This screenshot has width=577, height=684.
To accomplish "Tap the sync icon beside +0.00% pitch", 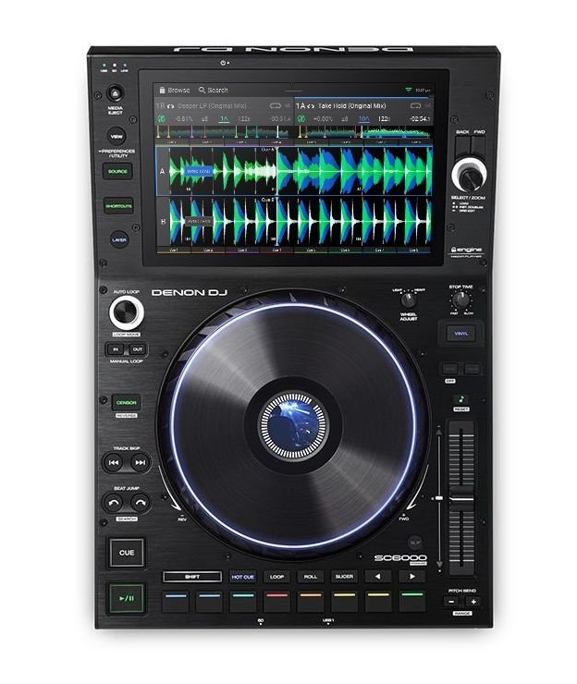I will pyautogui.click(x=301, y=118).
